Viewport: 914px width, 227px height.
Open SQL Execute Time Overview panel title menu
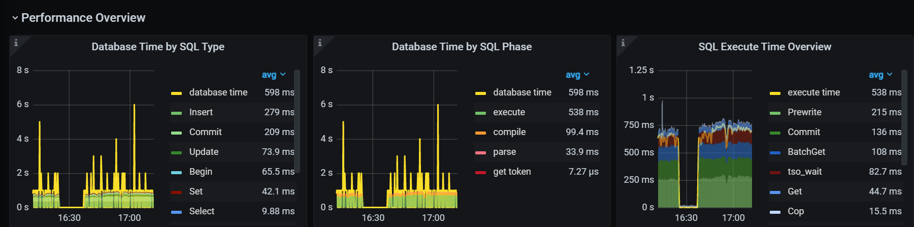765,47
